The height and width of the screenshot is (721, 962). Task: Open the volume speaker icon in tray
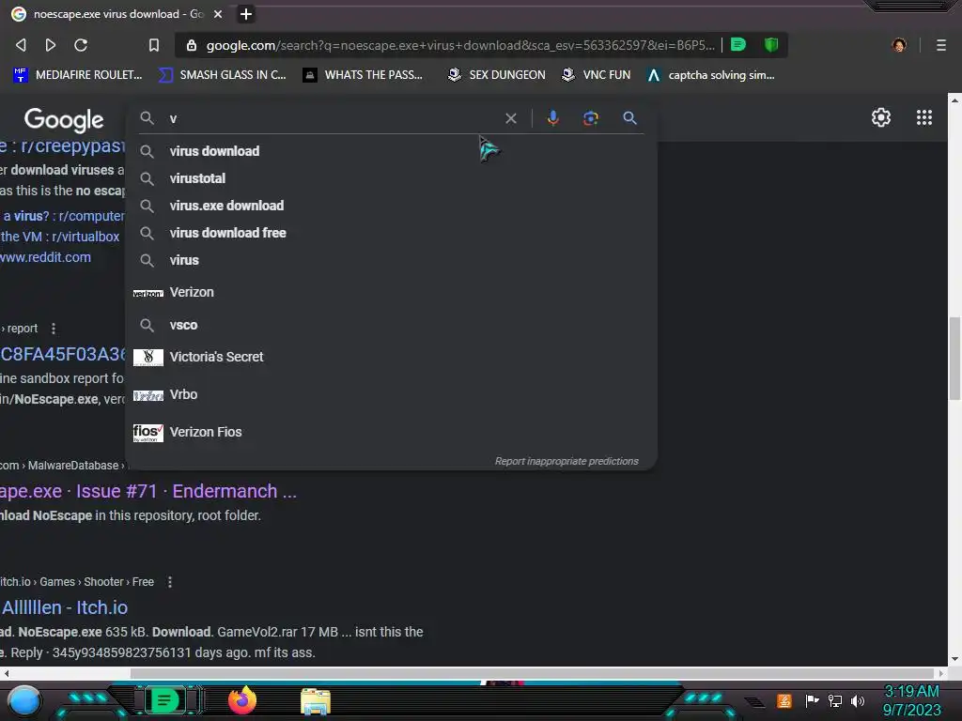pyautogui.click(x=858, y=700)
